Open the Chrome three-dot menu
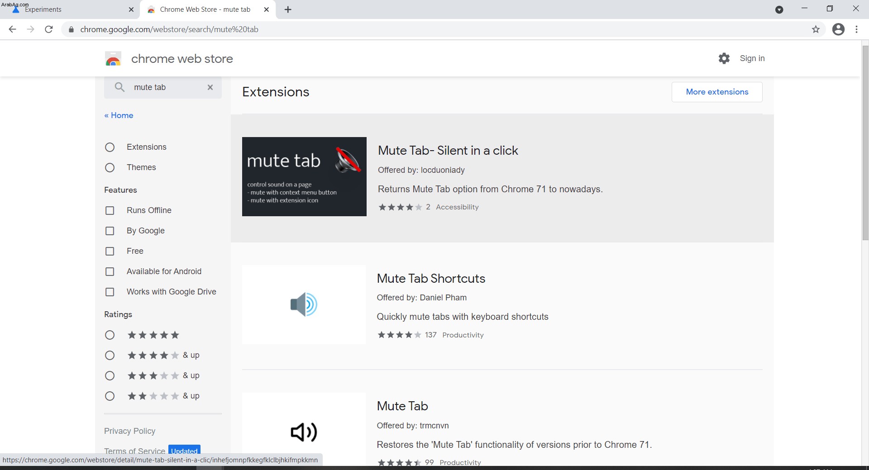The height and width of the screenshot is (470, 869). coord(856,29)
